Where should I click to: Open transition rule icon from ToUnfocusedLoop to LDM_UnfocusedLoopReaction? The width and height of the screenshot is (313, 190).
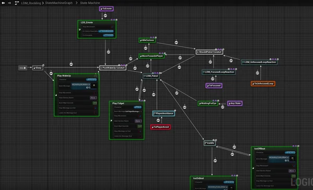(258, 73)
